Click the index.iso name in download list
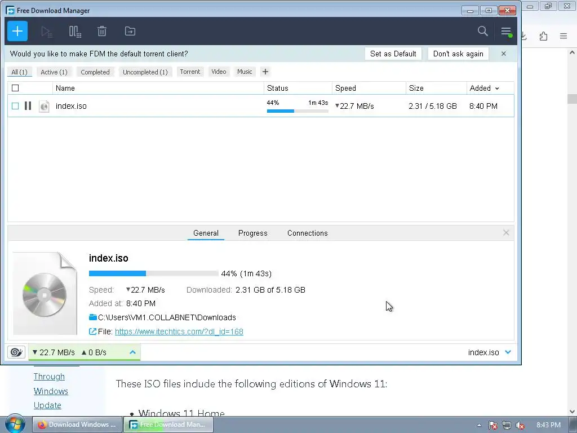Image resolution: width=577 pixels, height=433 pixels. pos(71,106)
